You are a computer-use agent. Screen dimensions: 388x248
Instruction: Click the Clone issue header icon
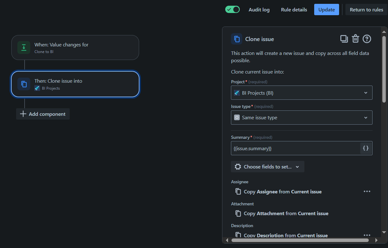tap(236, 39)
